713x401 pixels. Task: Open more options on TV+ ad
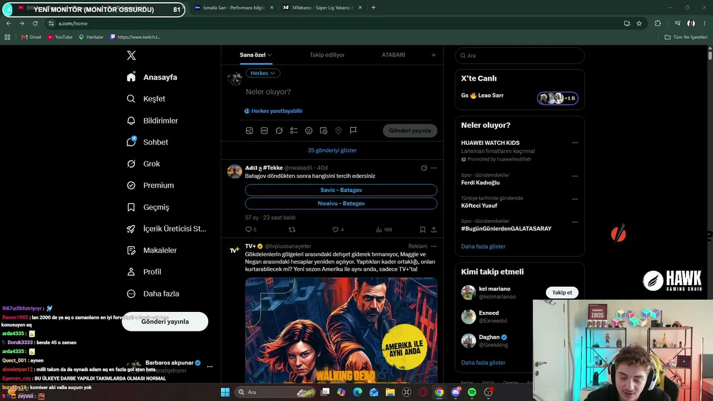coord(434,246)
